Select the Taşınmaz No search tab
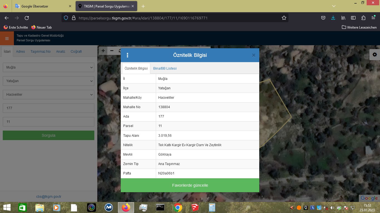The image size is (380, 213). coord(40,51)
